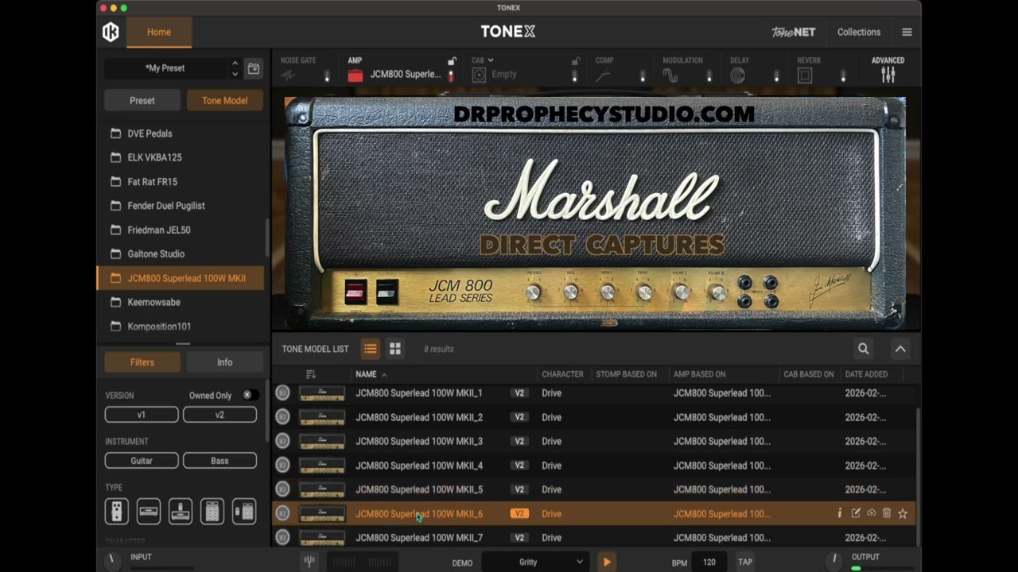Step to next preset with down arrow

235,74
